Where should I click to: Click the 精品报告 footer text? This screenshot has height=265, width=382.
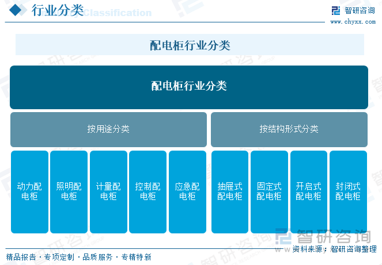tap(21, 257)
